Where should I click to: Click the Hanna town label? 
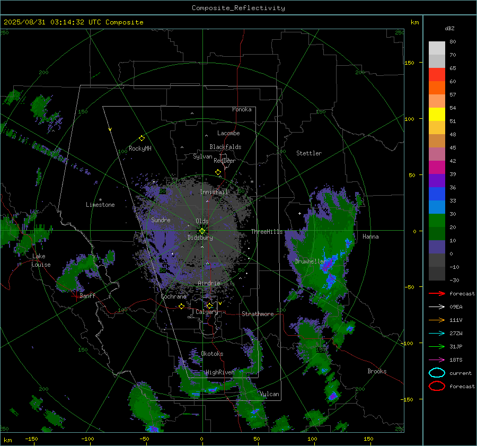(x=370, y=237)
